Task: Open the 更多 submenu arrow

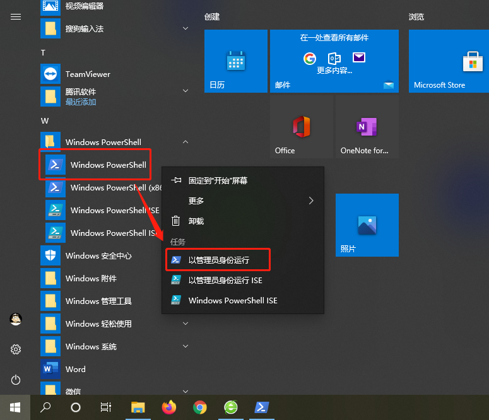Action: (x=311, y=201)
